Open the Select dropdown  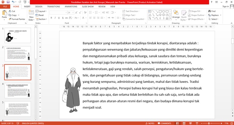[x=213, y=19]
